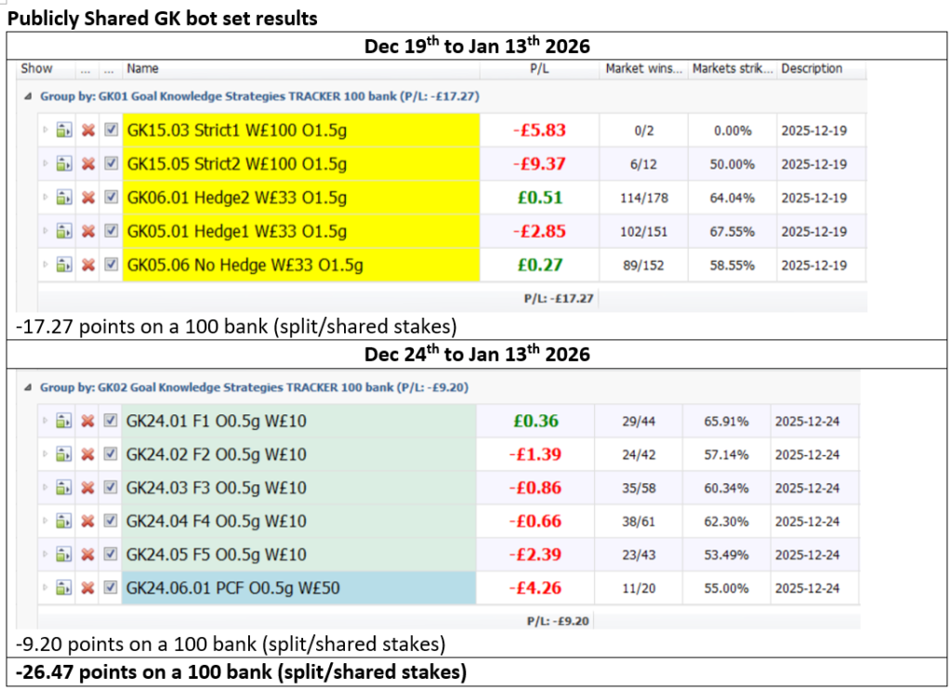Sort by the Name column header
Screen dimensions: 952x691
tap(143, 69)
